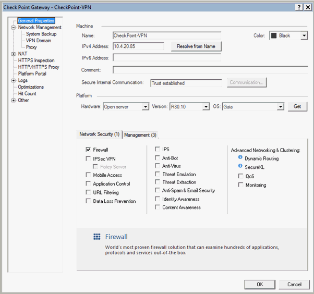Click the Dynamic Routing info icon
Image resolution: width=314 pixels, height=294 pixels.
click(x=240, y=158)
